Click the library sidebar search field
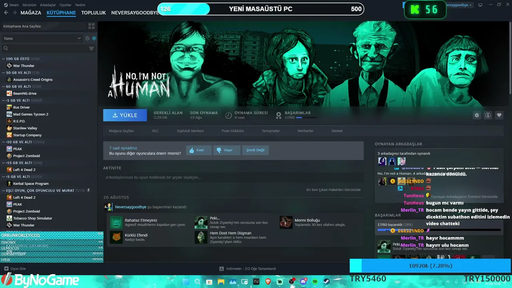This screenshot has width=512, height=288. coord(48,48)
